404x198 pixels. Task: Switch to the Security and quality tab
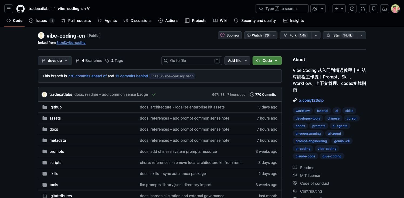(x=255, y=21)
